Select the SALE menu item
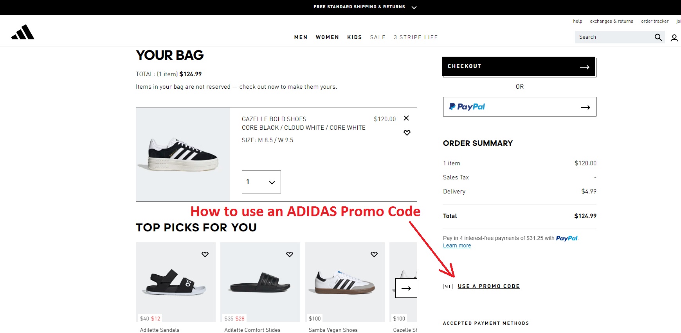The height and width of the screenshot is (333, 681). (378, 37)
